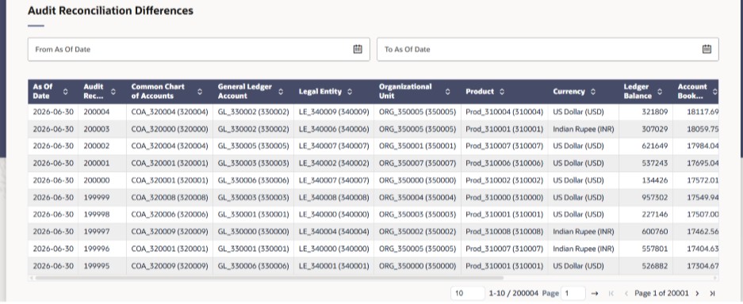Sort by General Ledger Account column
The width and height of the screenshot is (743, 304).
281,91
